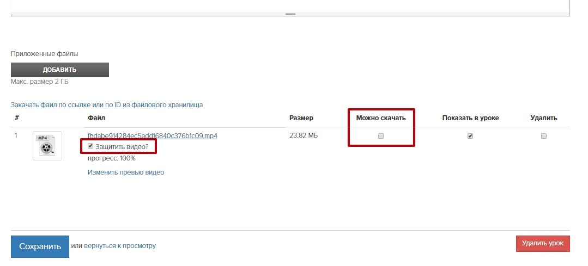Click the MP4 video file icon
The image size is (588, 266).
coord(47,146)
